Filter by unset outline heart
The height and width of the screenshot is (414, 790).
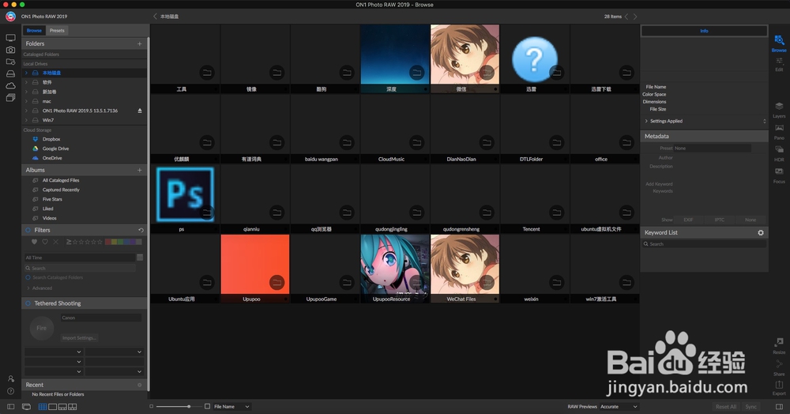click(45, 242)
